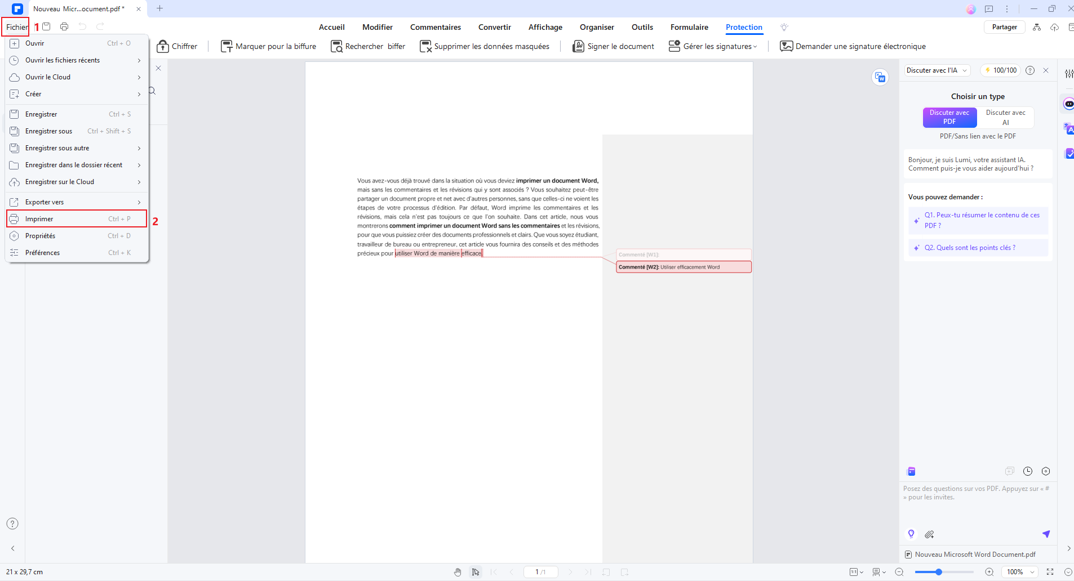The image size is (1074, 581).
Task: Click the page number input field
Action: tap(540, 572)
